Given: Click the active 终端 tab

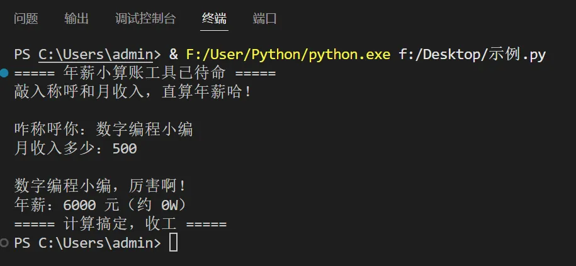Looking at the screenshot, I should [215, 19].
